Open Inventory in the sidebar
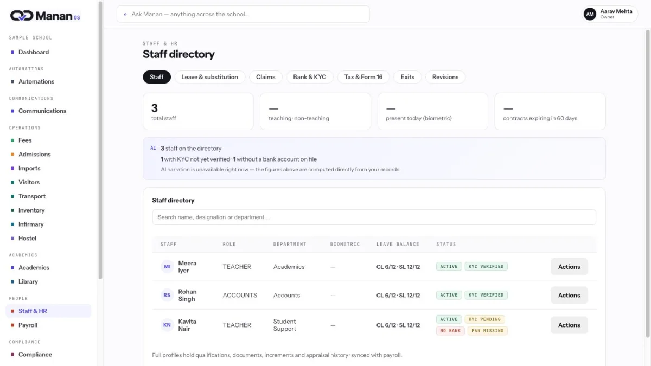 click(x=48, y=210)
